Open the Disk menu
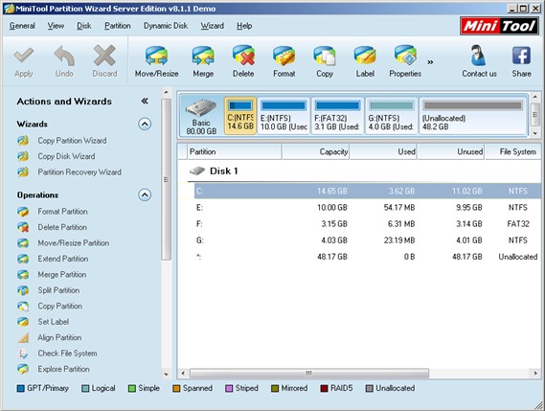The image size is (545, 411). pyautogui.click(x=84, y=26)
